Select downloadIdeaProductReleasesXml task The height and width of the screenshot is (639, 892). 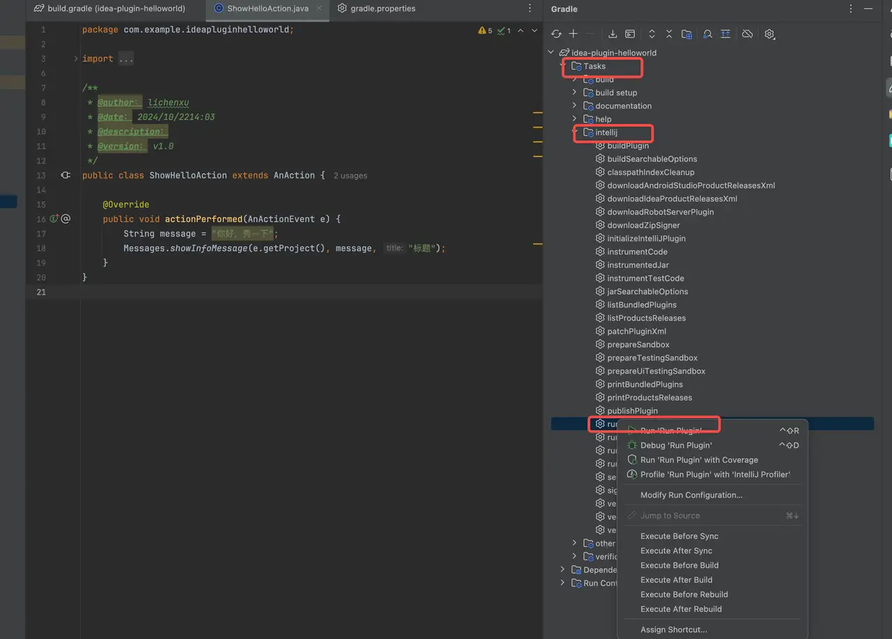click(x=672, y=199)
